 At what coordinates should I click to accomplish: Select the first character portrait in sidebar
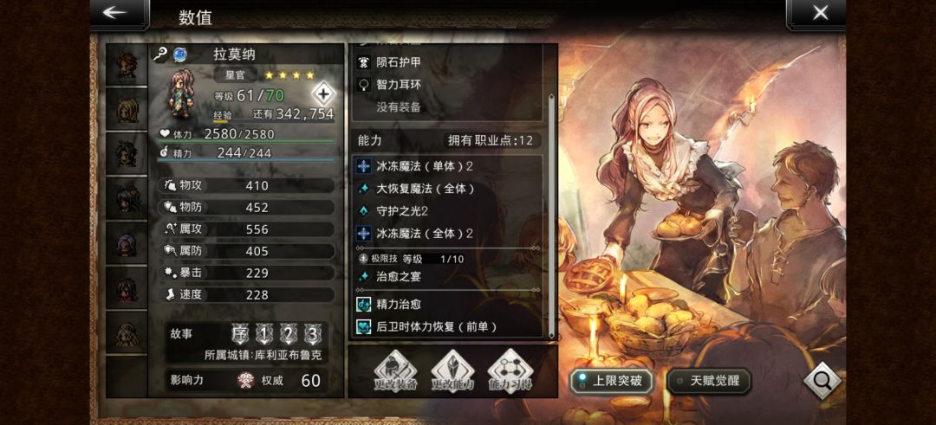click(127, 64)
